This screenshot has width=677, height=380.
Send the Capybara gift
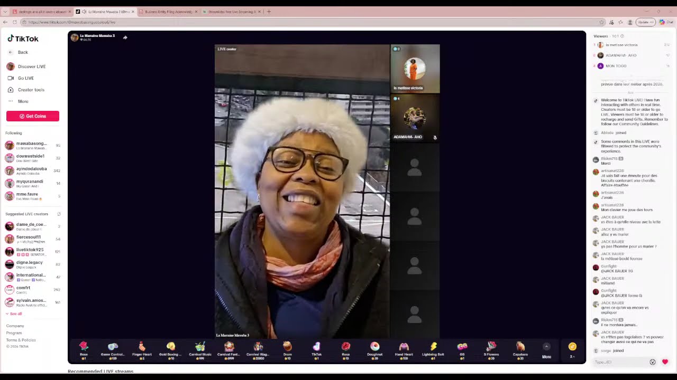(x=520, y=350)
